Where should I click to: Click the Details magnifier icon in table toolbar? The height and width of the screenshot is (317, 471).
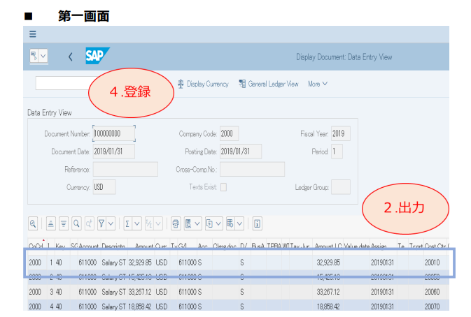33,223
